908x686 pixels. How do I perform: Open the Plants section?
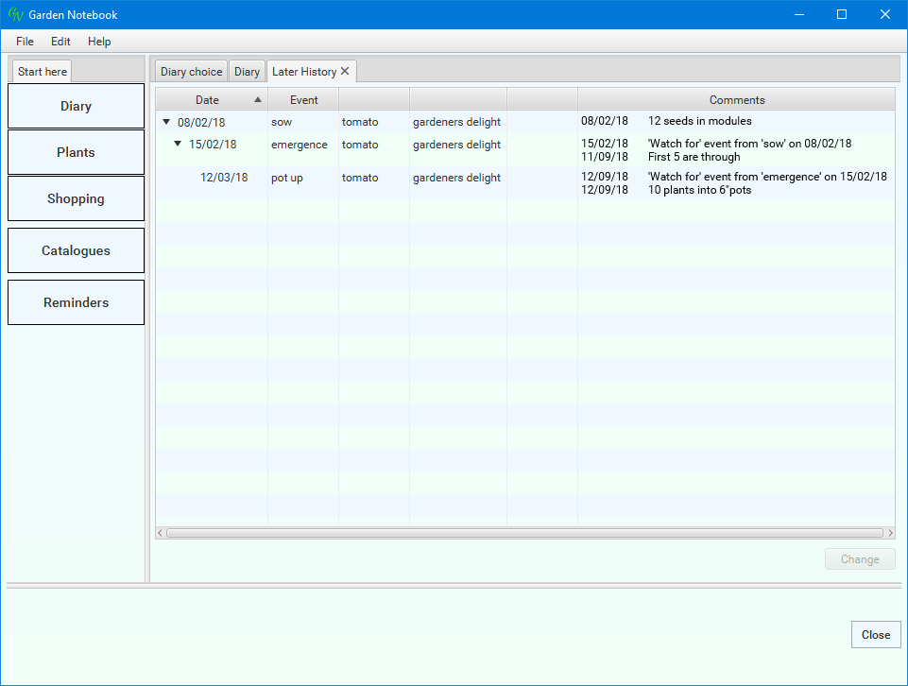76,152
